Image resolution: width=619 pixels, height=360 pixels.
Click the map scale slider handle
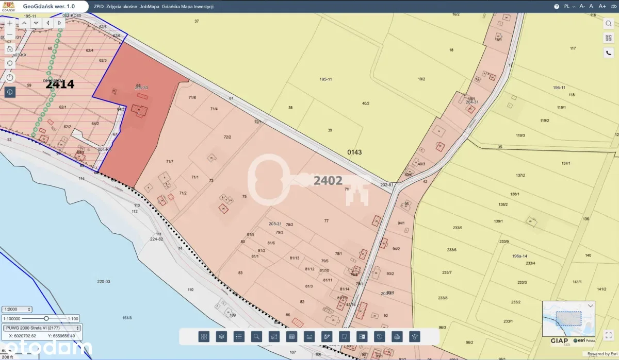46,318
